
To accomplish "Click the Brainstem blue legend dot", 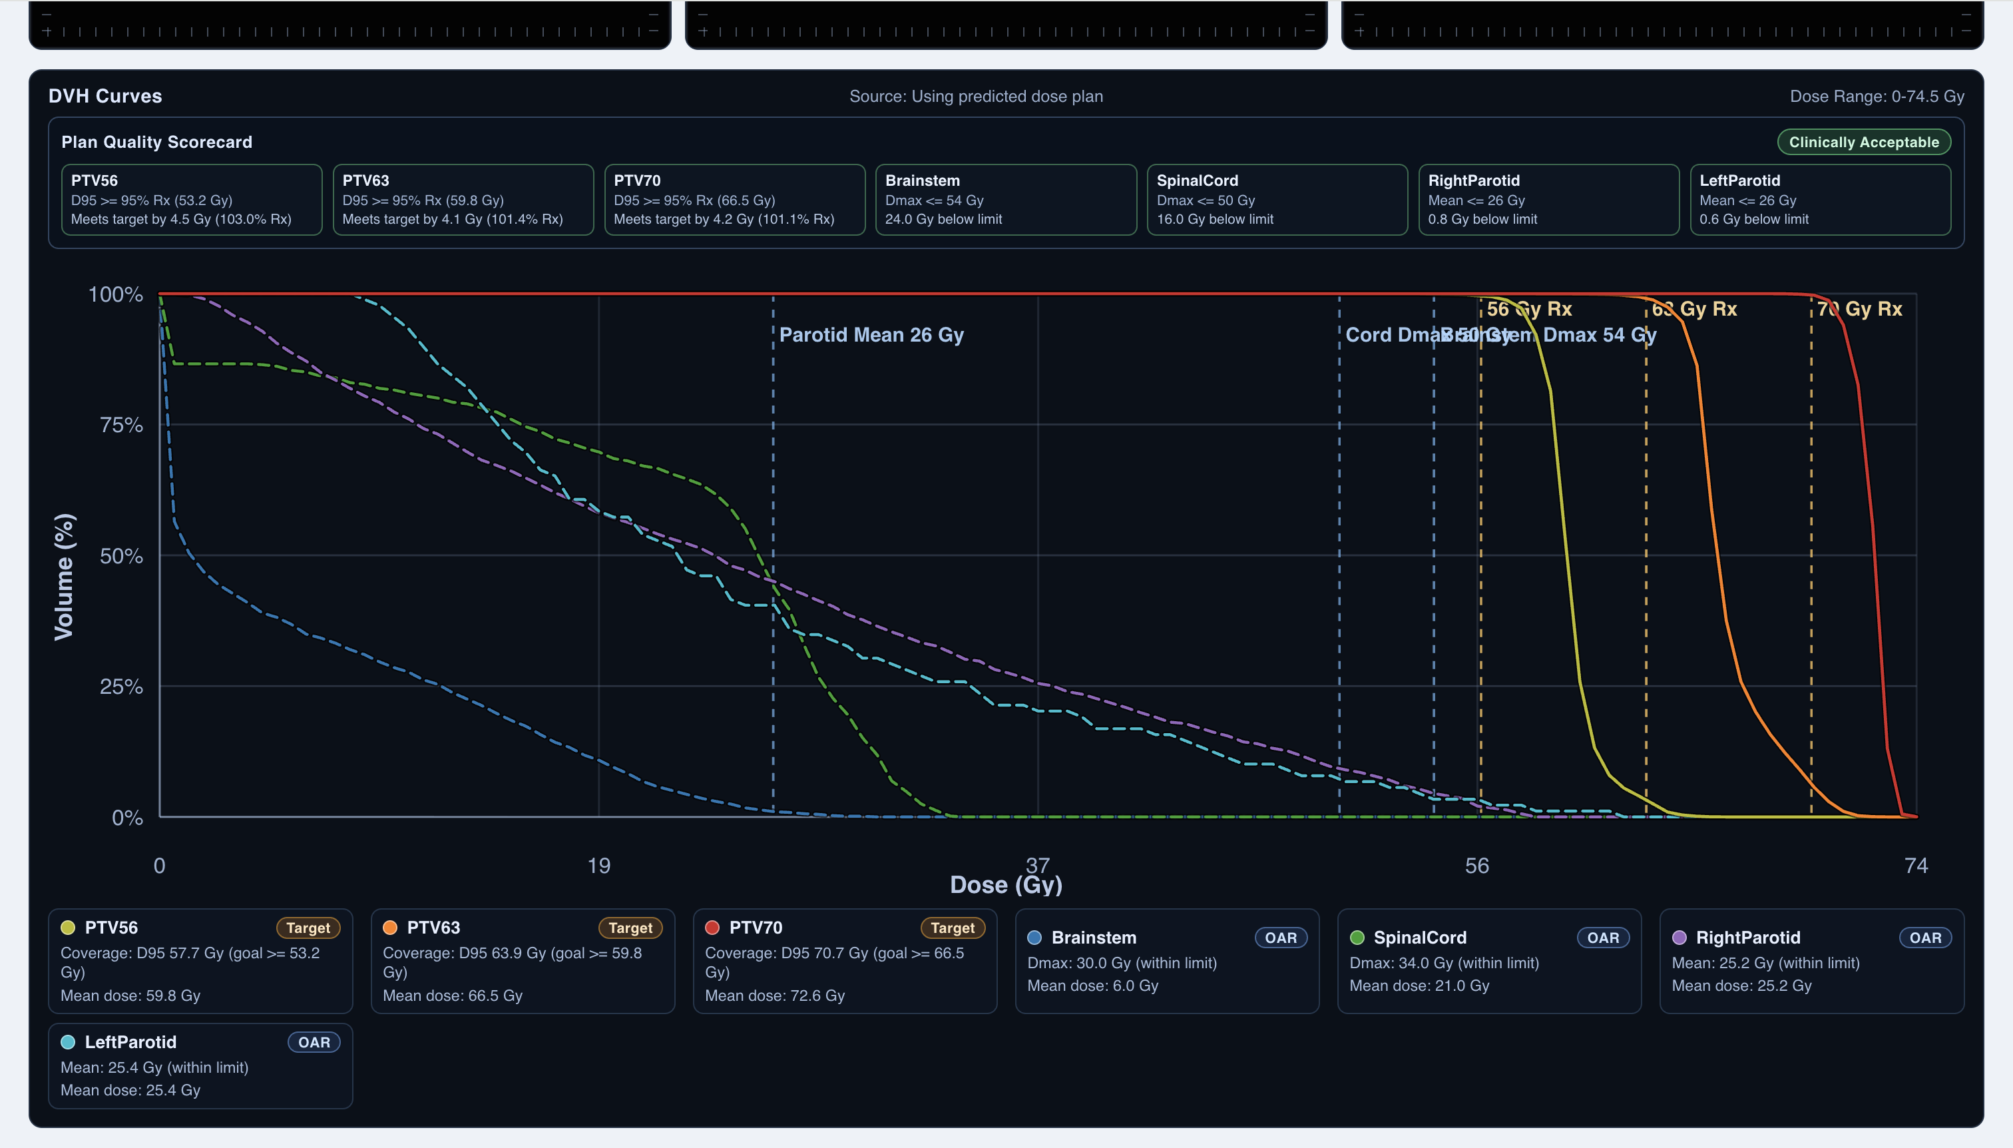I will point(1035,938).
